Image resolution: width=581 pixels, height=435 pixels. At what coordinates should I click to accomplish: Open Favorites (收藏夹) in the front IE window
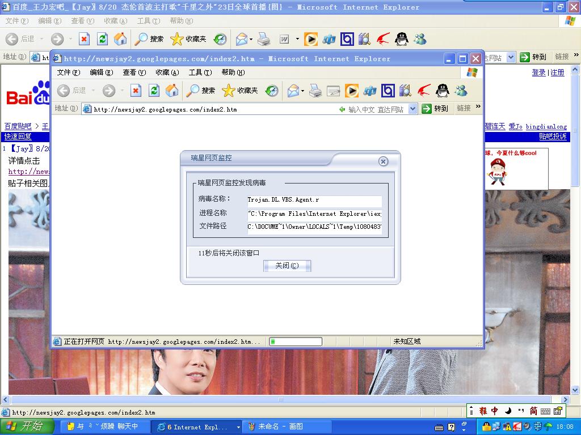click(x=240, y=91)
